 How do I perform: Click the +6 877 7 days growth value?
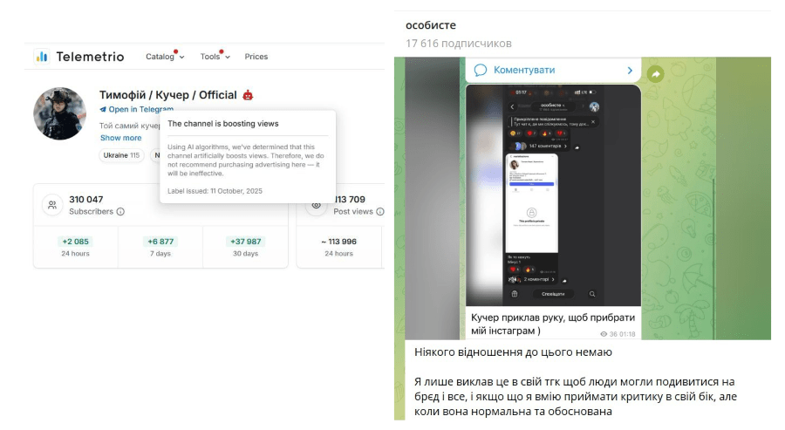160,242
